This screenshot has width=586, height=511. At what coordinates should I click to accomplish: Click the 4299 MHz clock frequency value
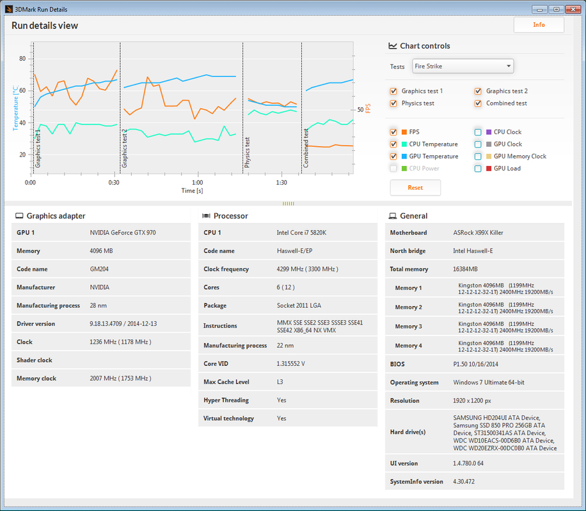click(x=307, y=269)
